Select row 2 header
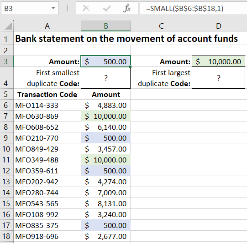247x243 pixels. [x=6, y=51]
